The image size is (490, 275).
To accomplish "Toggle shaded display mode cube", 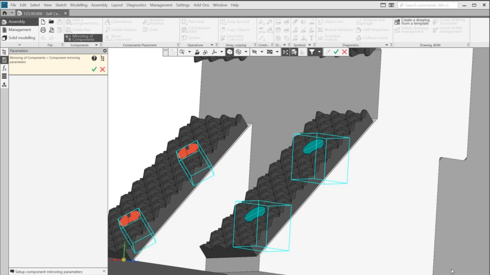I will coord(230,52).
